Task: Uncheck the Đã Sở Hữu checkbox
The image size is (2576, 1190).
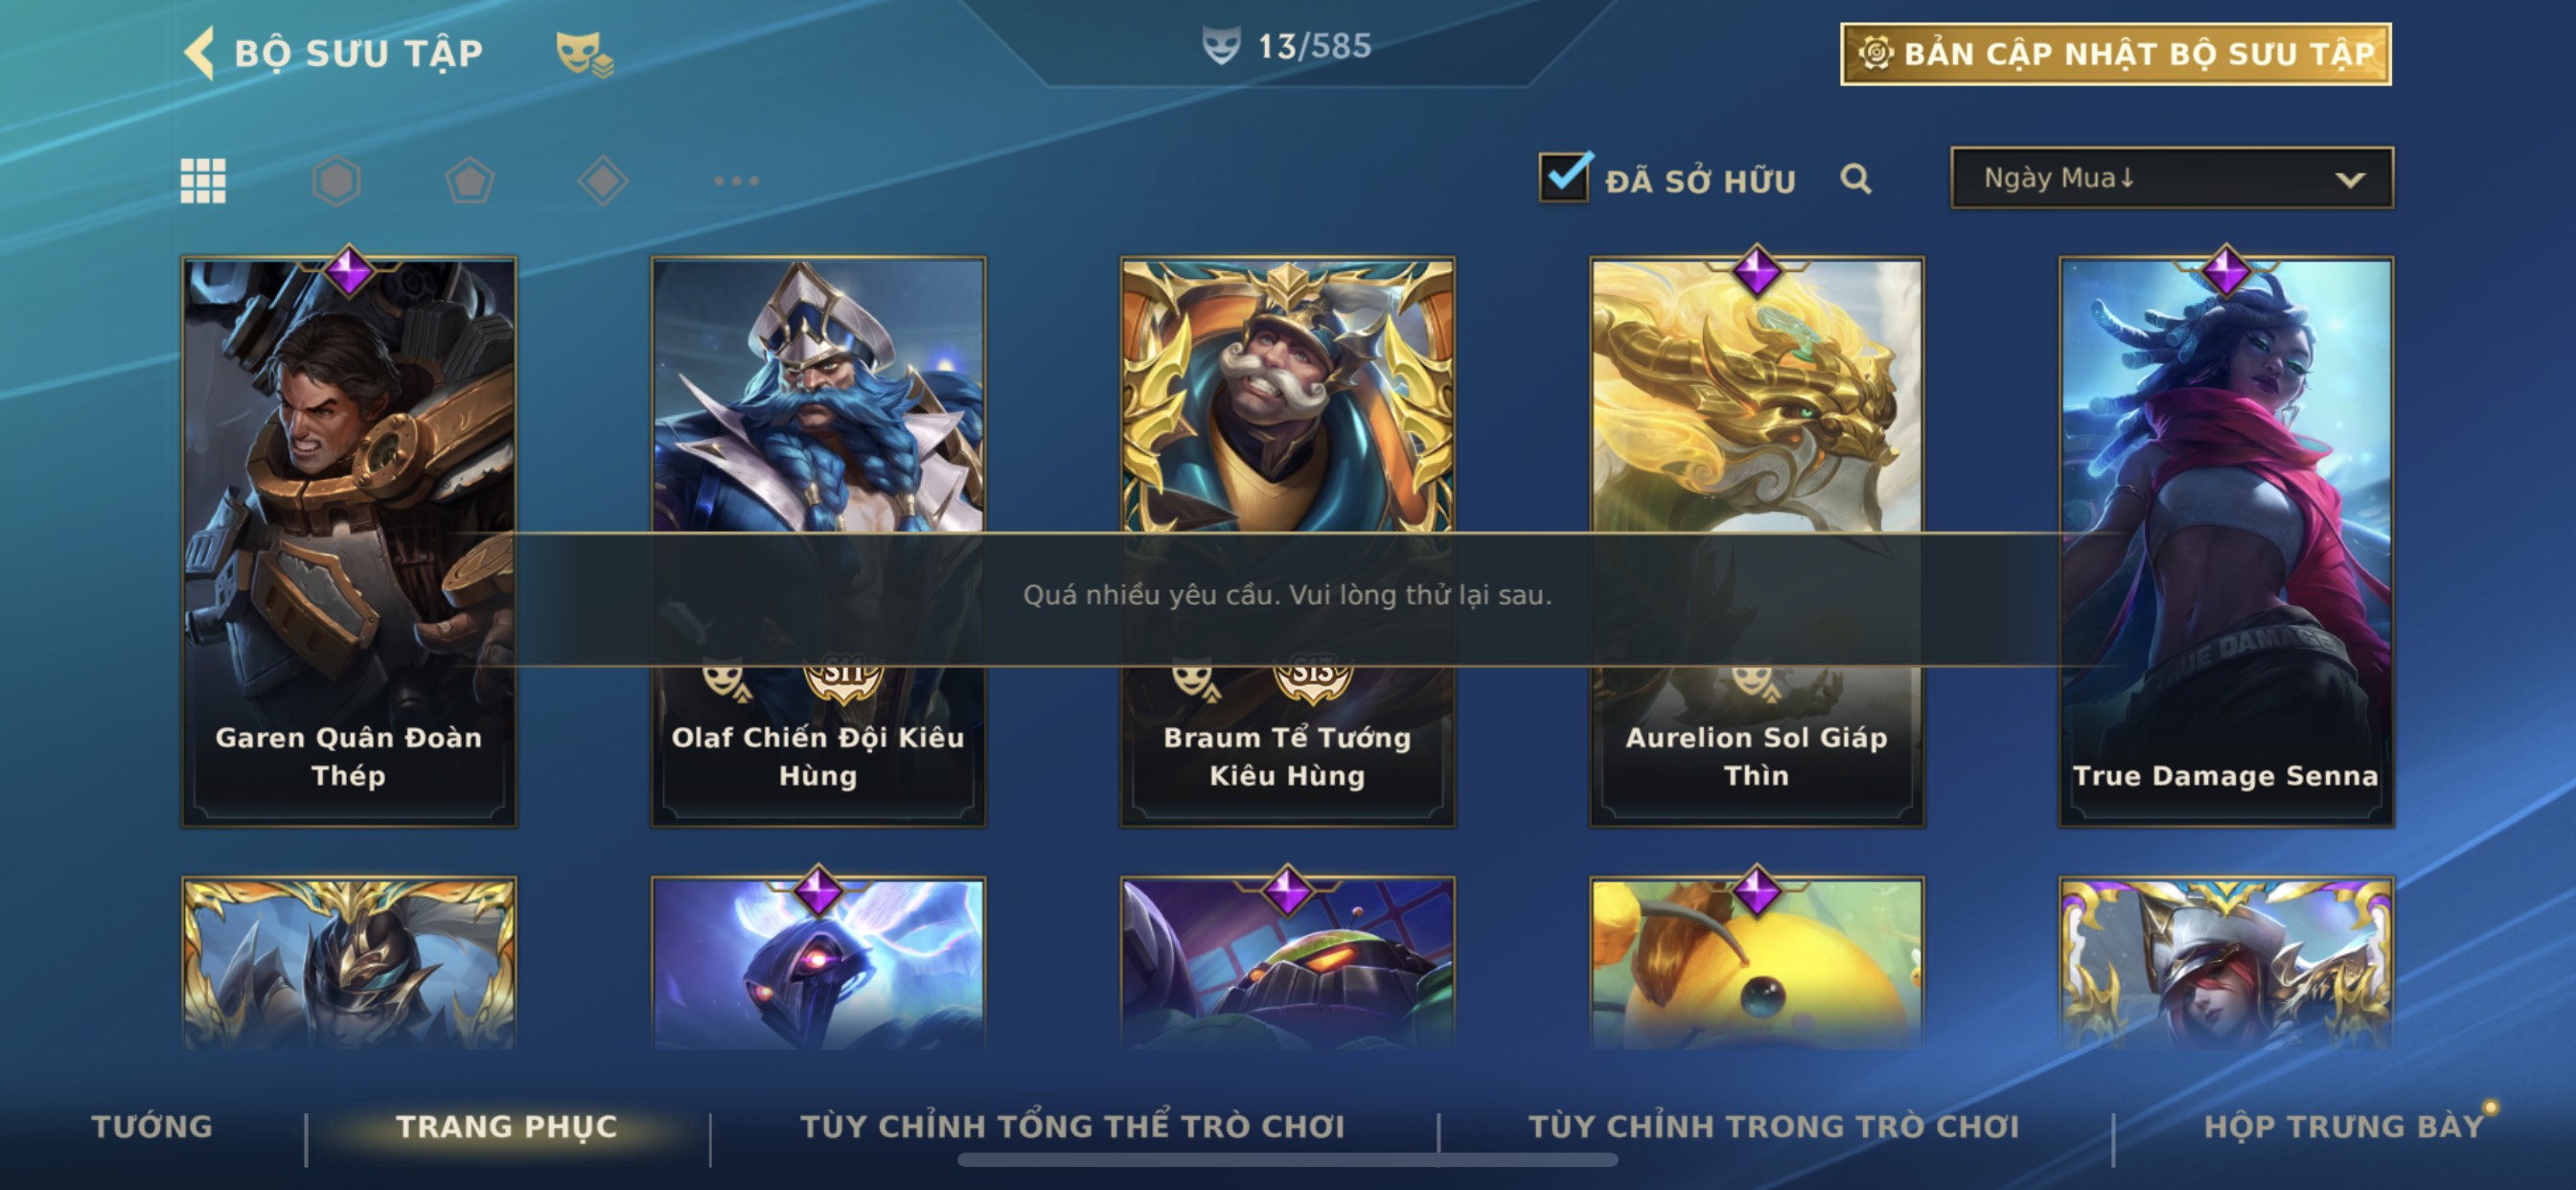Action: coord(1565,178)
